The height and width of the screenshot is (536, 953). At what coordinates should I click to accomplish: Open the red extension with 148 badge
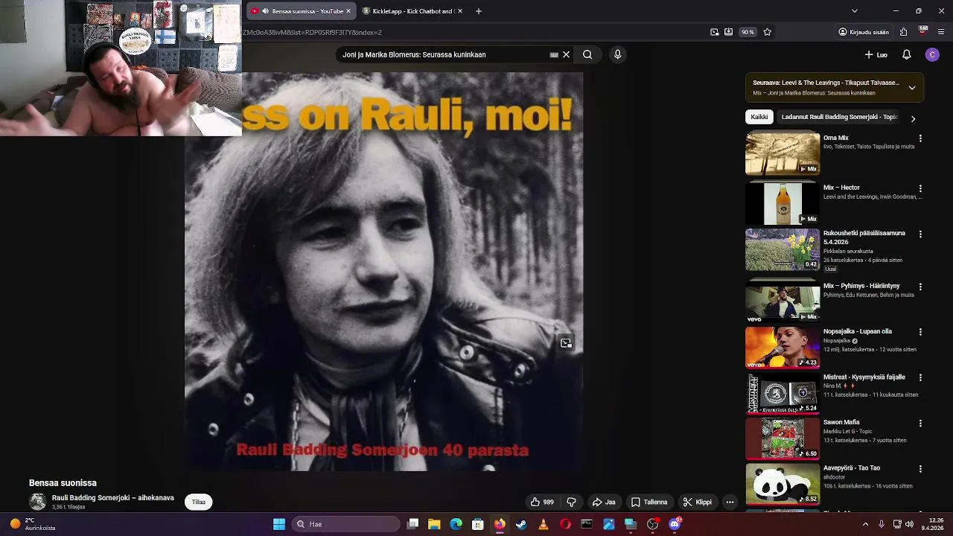[x=922, y=31]
